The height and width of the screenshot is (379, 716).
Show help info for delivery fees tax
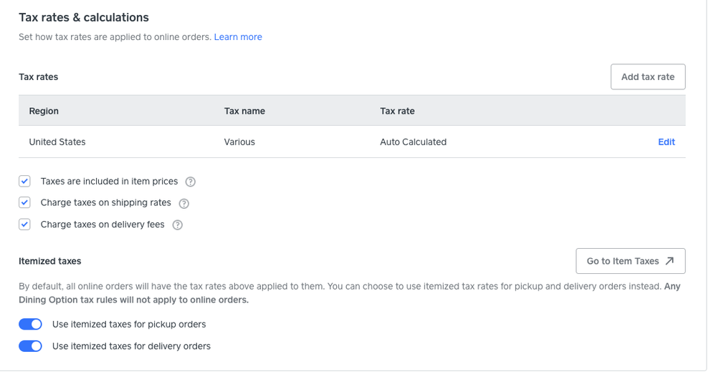click(178, 225)
